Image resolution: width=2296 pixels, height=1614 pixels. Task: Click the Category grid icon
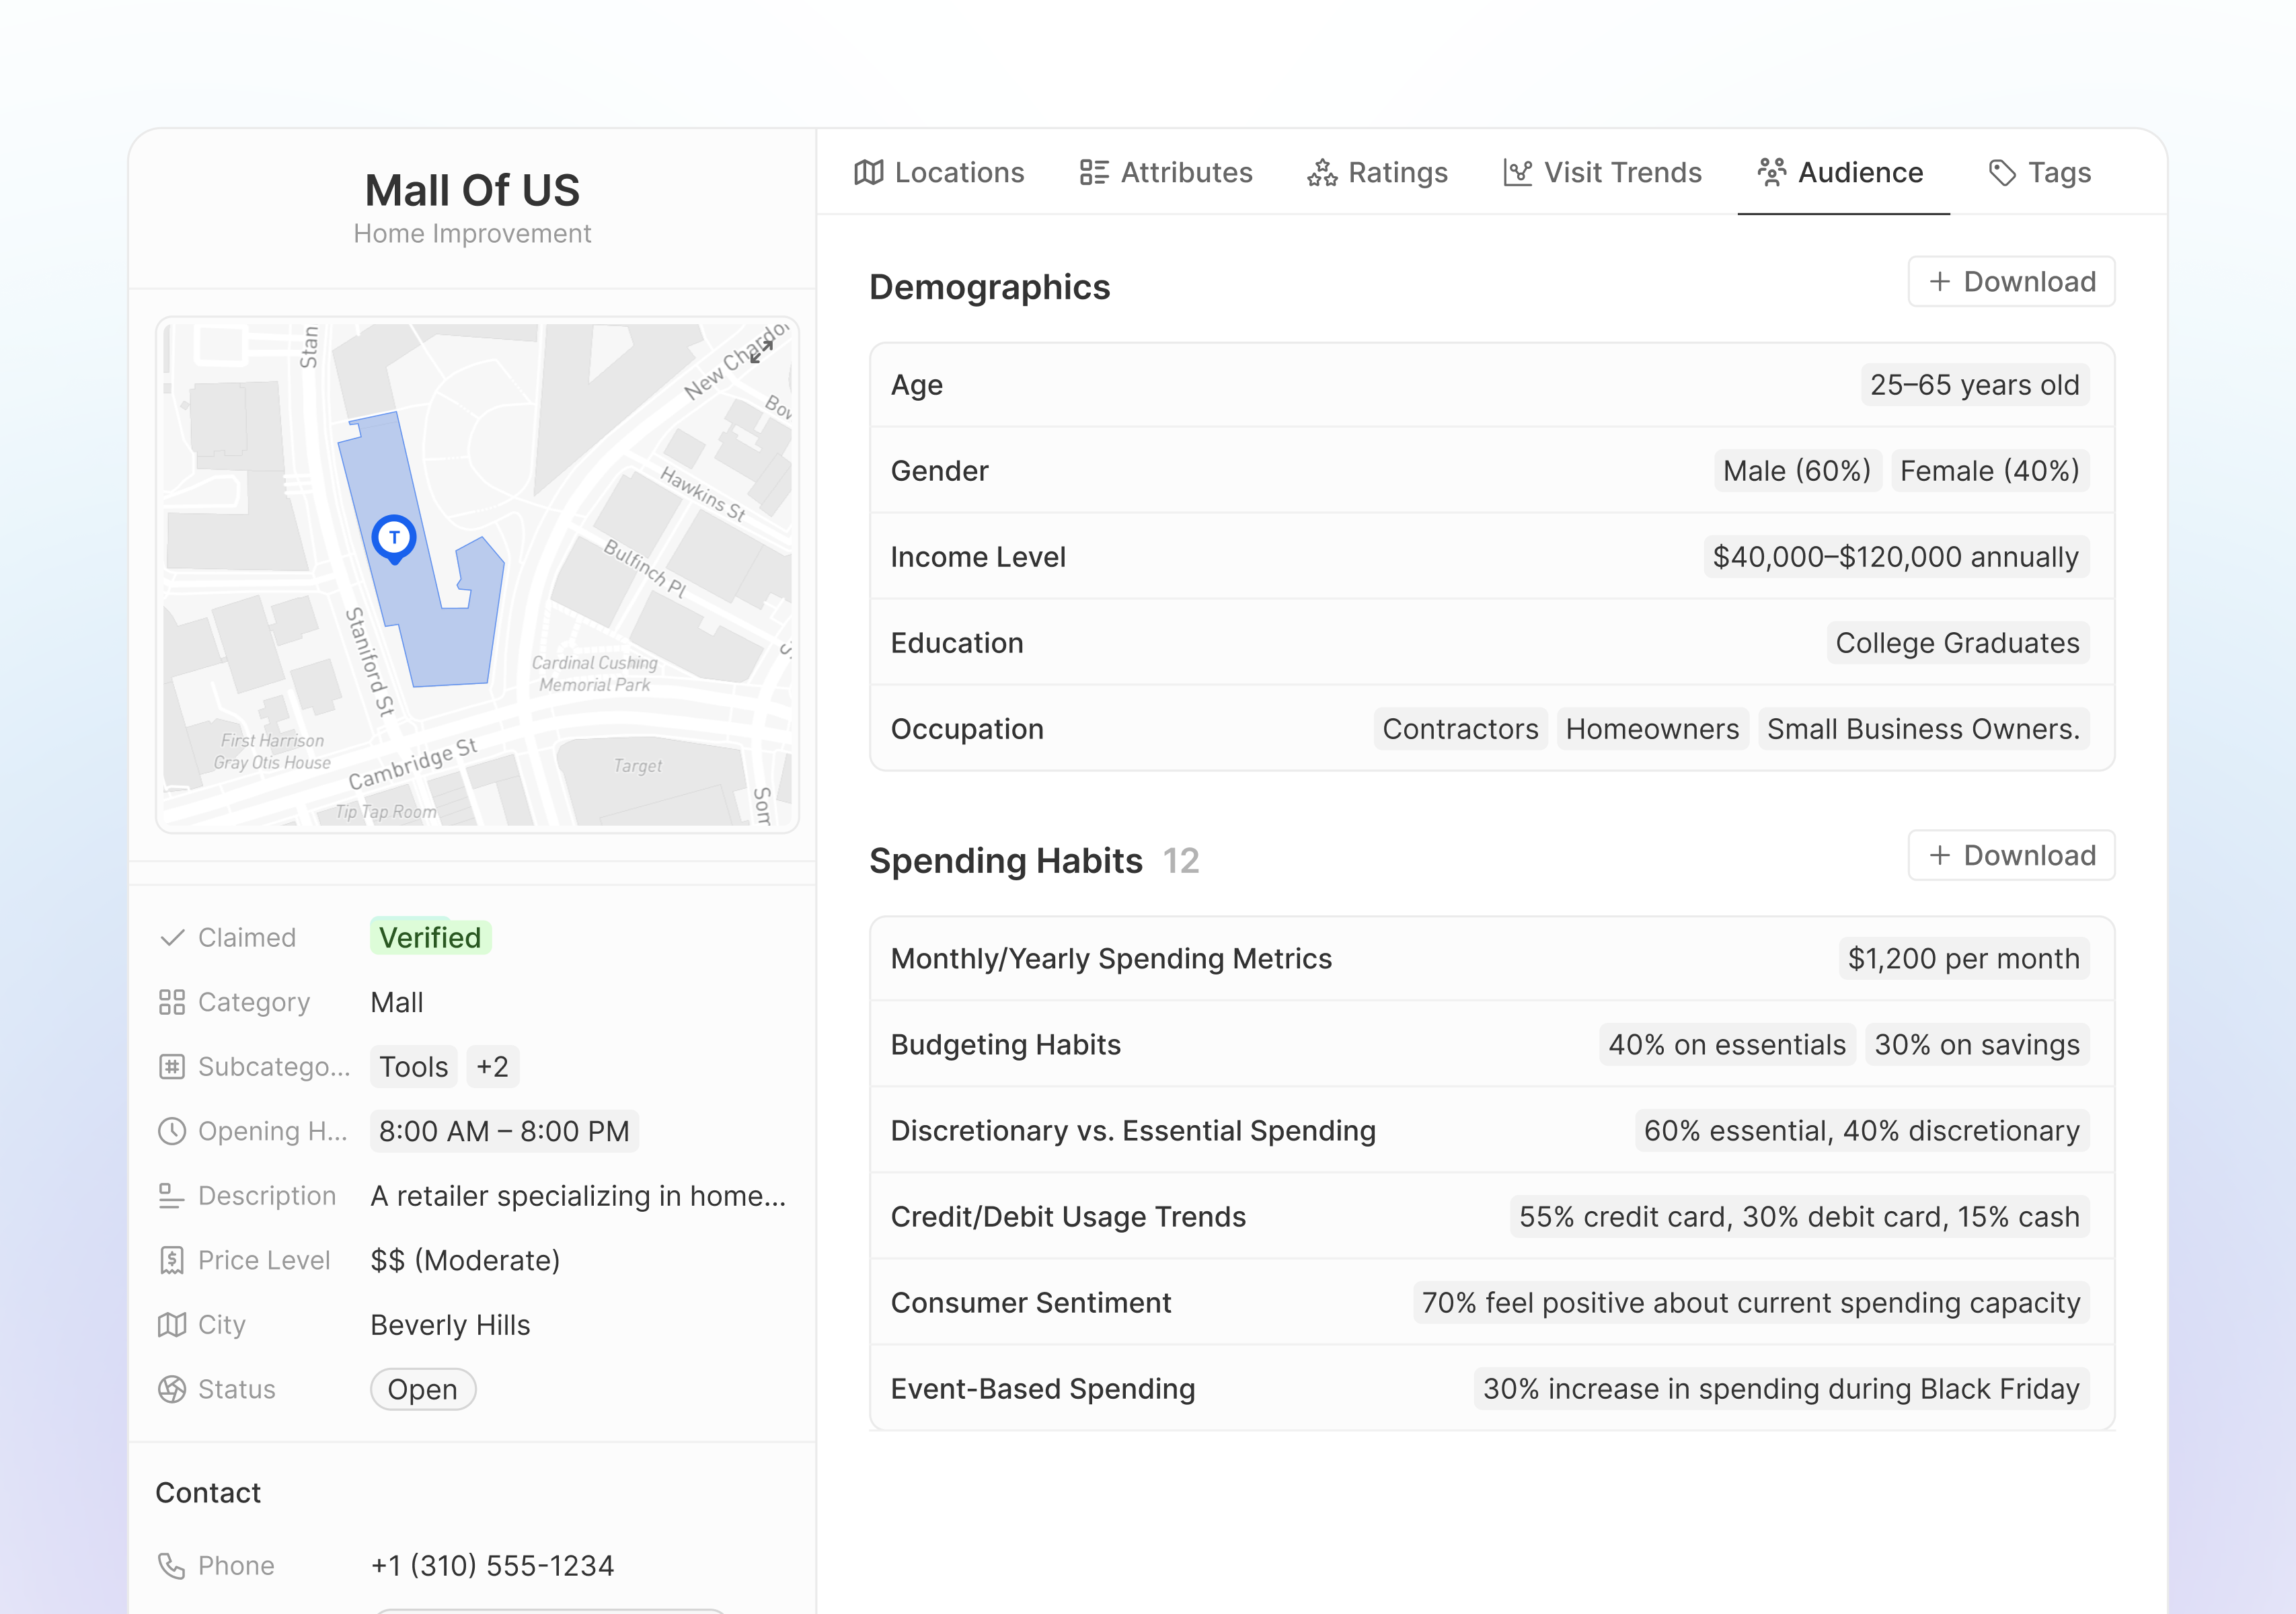pyautogui.click(x=172, y=1002)
